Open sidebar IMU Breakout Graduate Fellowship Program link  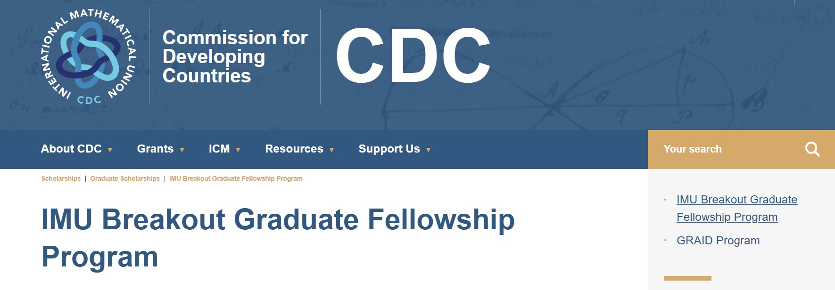point(736,208)
